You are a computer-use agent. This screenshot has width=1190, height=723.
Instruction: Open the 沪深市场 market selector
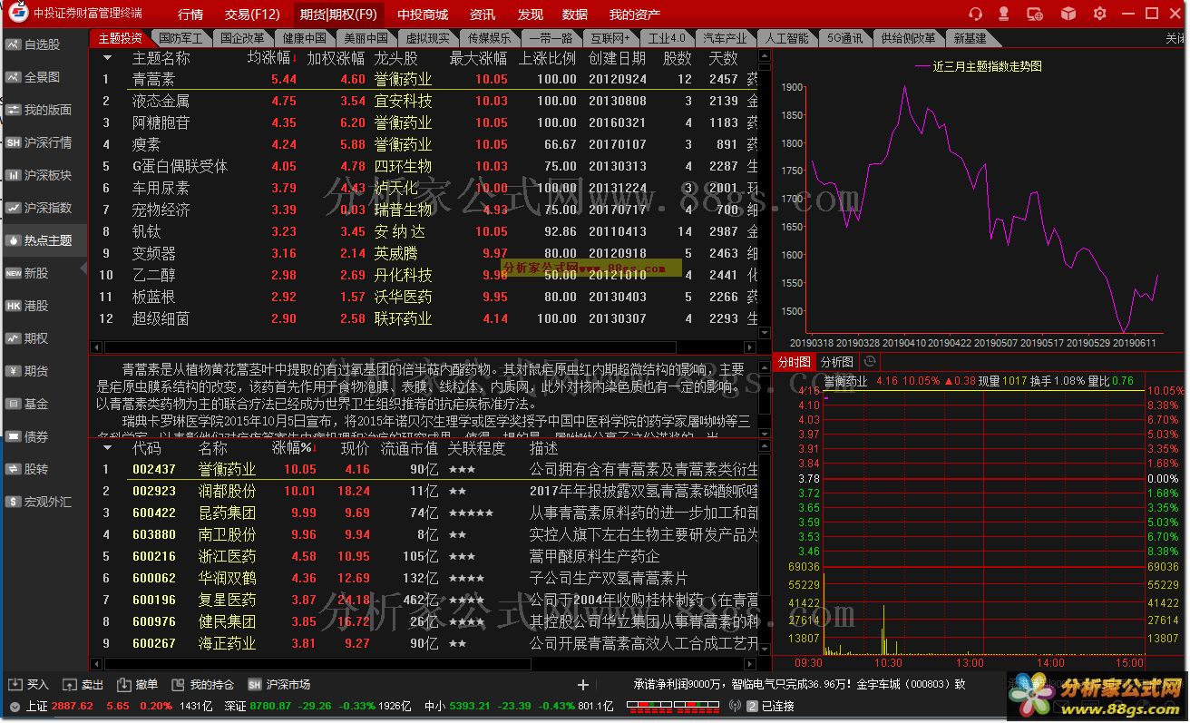[x=279, y=685]
